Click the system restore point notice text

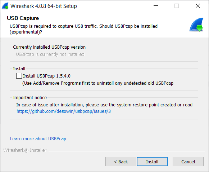pos(104,105)
